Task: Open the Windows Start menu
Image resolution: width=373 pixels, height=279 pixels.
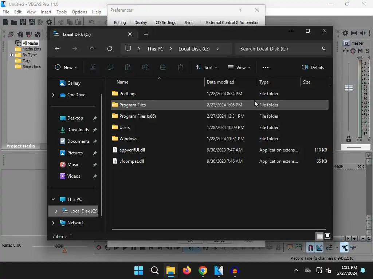Action: pos(138,270)
